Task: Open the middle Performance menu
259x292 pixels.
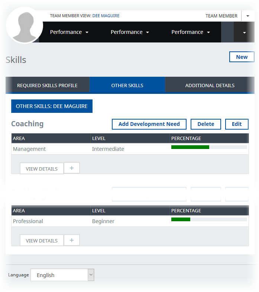Action: (130, 32)
